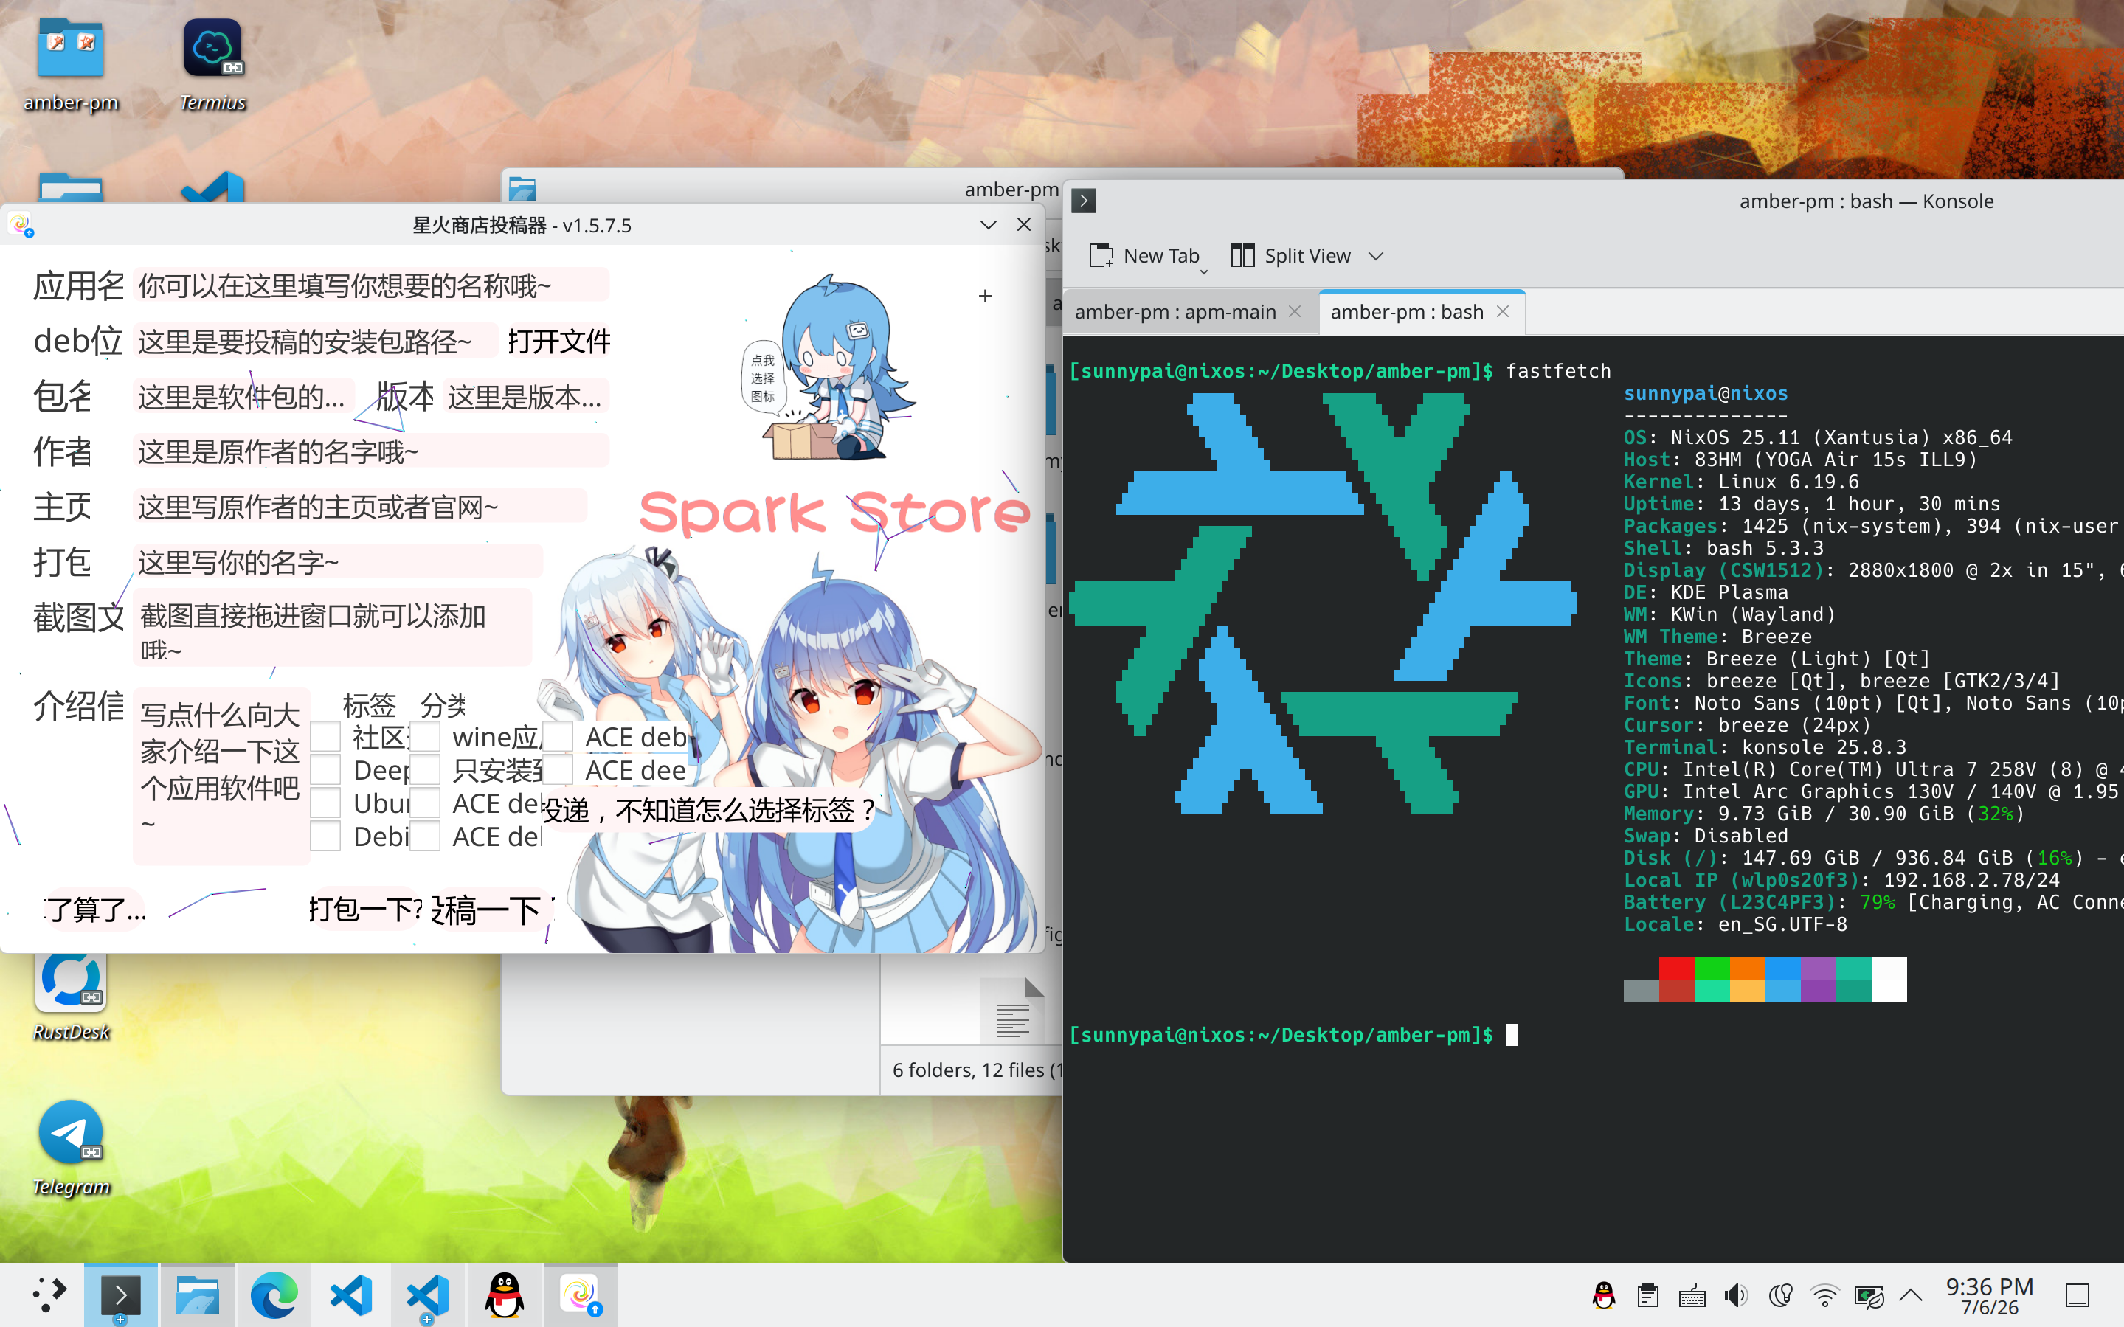The height and width of the screenshot is (1327, 2124).
Task: Open battery and power tray icon
Action: [x=1869, y=1295]
